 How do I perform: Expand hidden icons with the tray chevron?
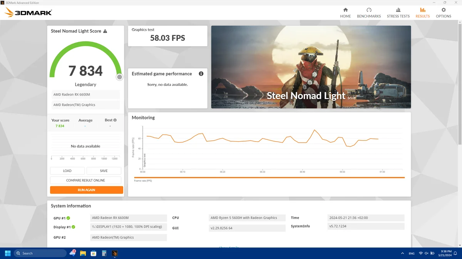tap(403, 253)
